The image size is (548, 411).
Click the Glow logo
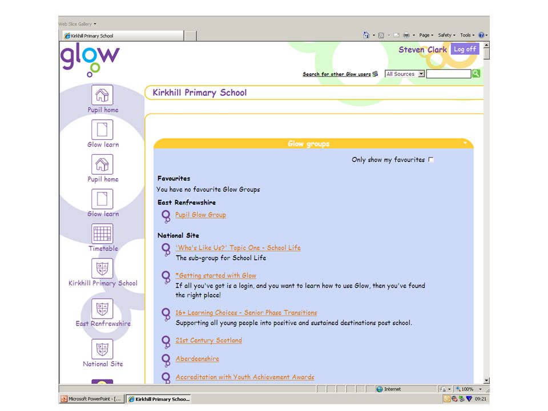pyautogui.click(x=90, y=60)
